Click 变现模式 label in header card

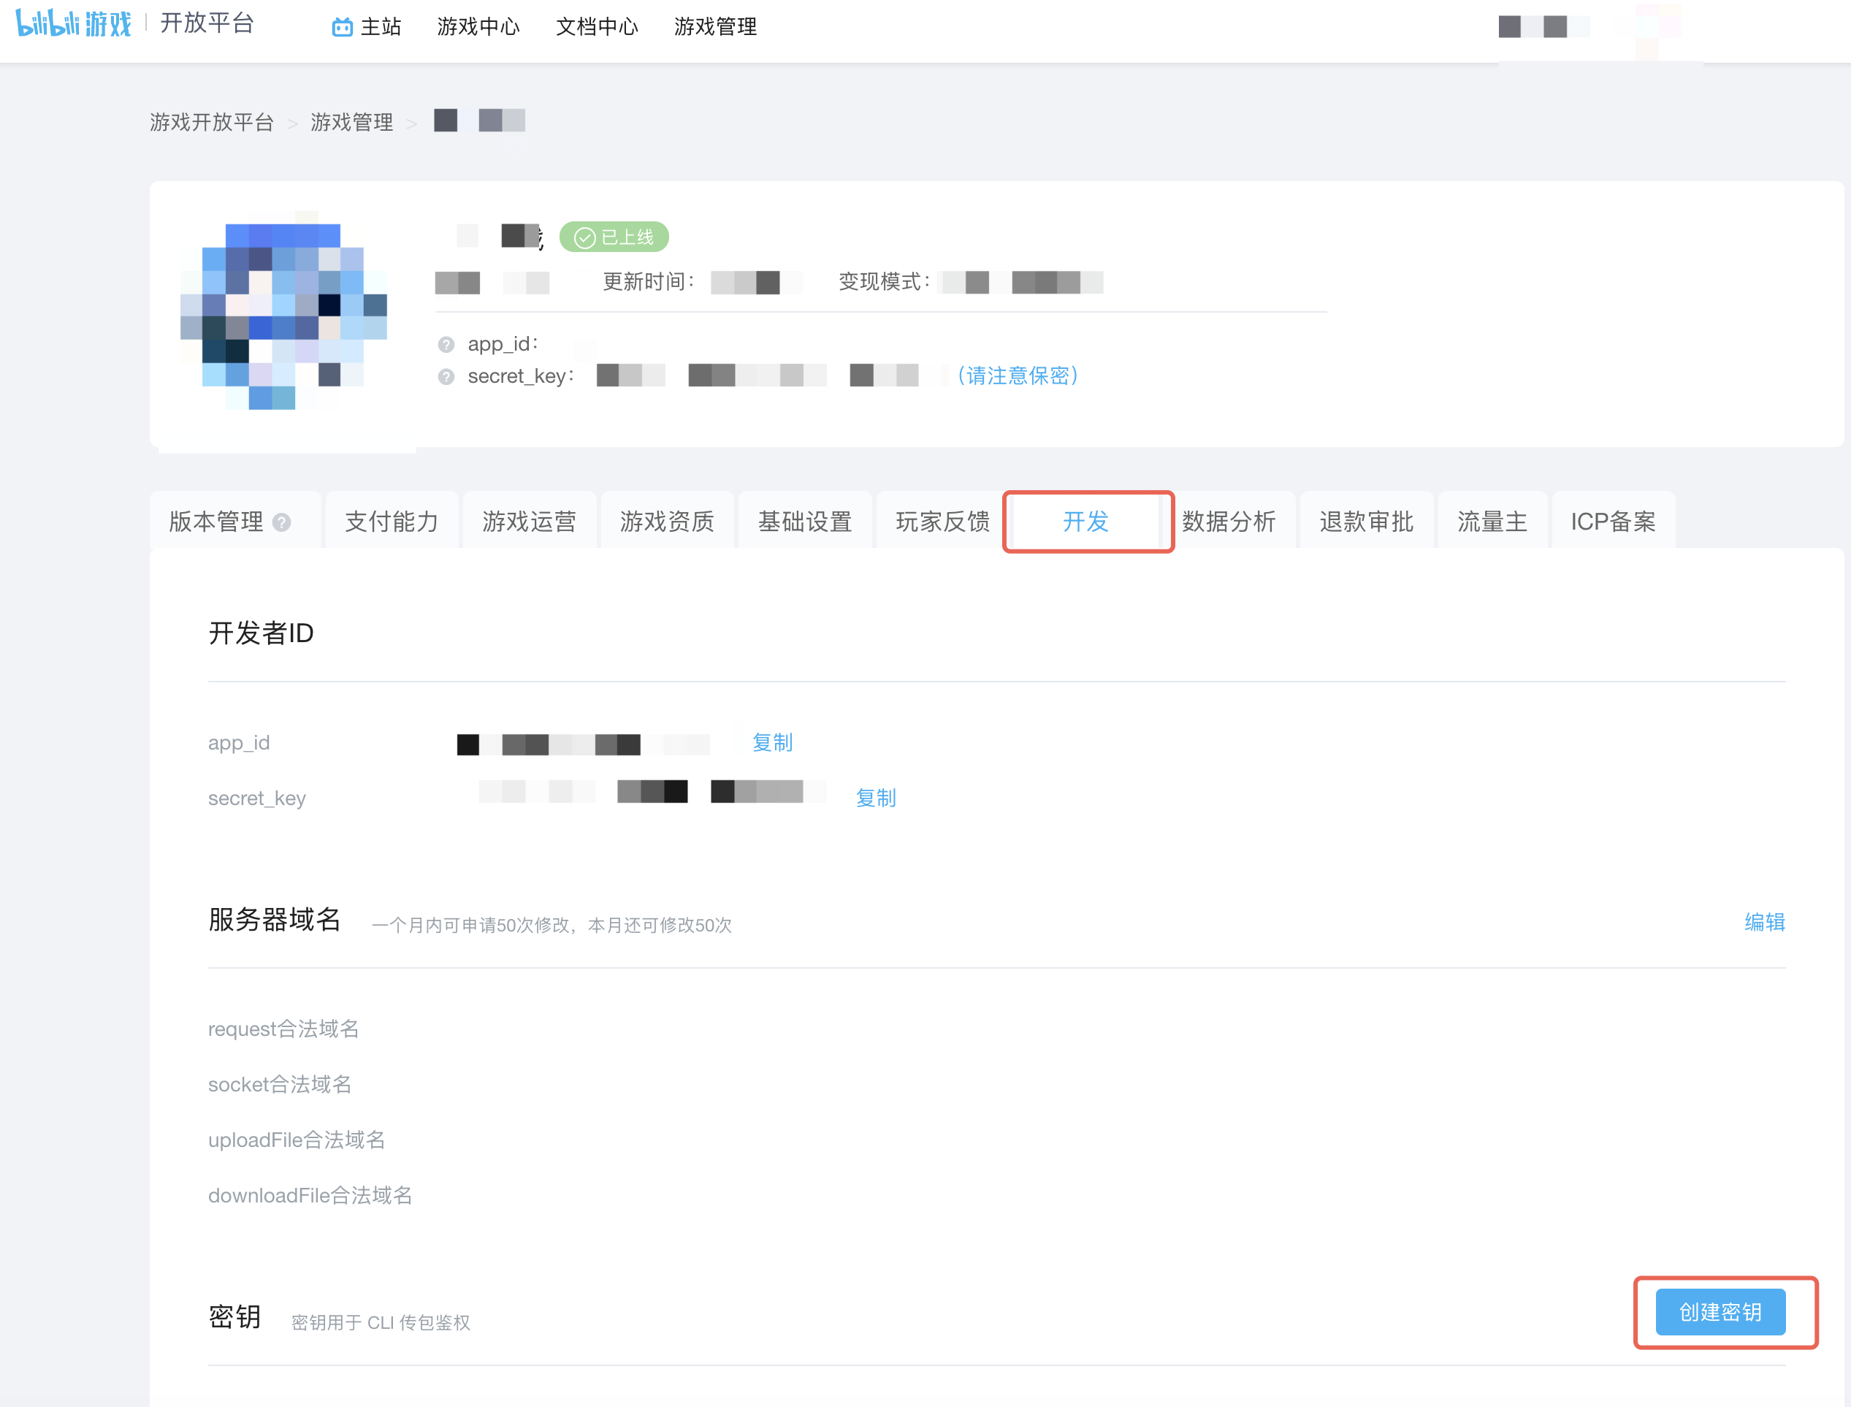[885, 282]
